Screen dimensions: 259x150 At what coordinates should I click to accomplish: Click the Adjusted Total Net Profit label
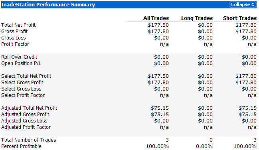click(29, 108)
